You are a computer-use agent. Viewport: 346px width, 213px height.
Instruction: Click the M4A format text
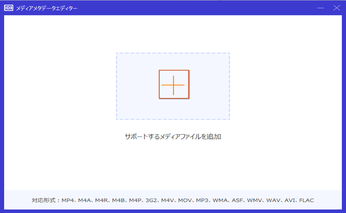[x=85, y=200]
